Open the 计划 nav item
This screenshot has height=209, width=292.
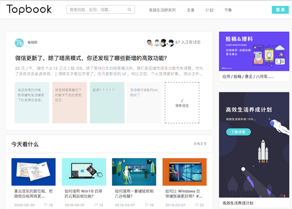coord(209,10)
